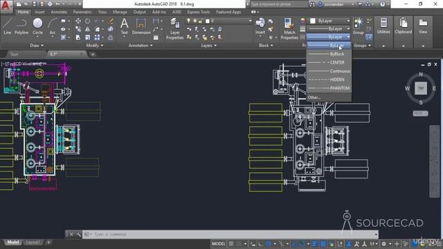Open the annotation scale 1:1 dropdown
Screen dimensions: 443x249
[374, 243]
